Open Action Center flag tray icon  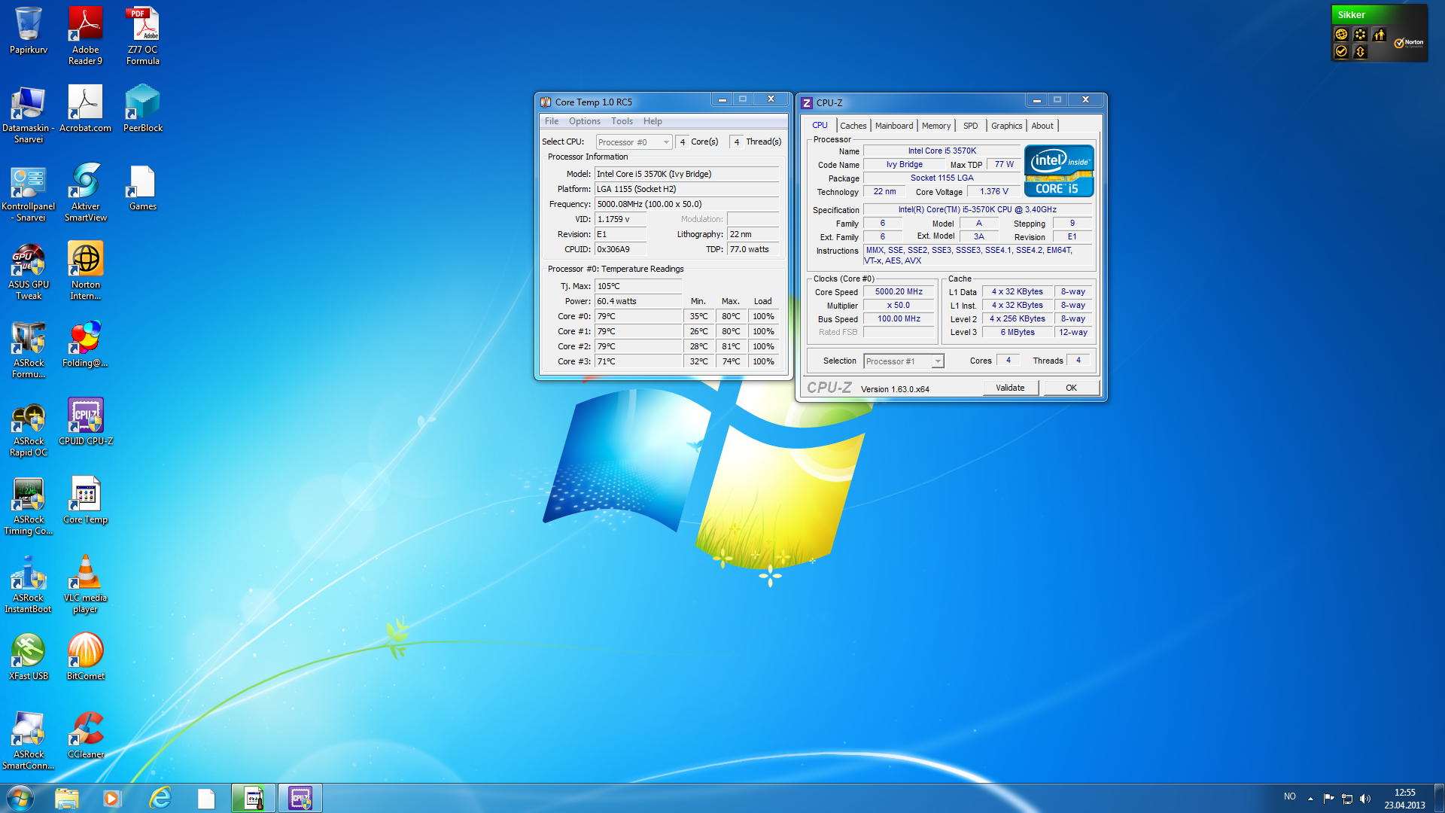[x=1328, y=798]
